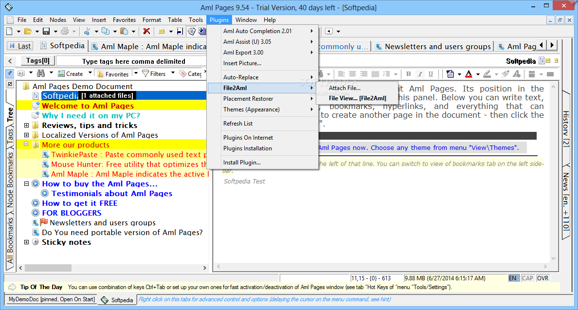Screen dimensions: 578x310
Task: Copy with the two-pages icon
Action: [106, 31]
